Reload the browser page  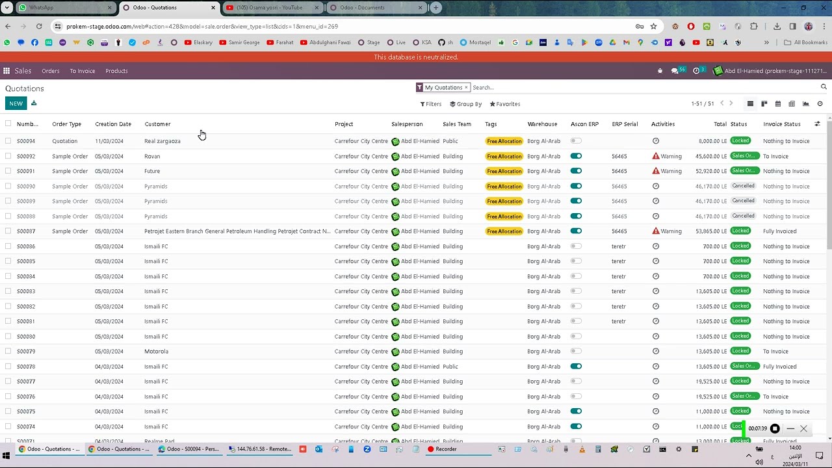coord(39,26)
